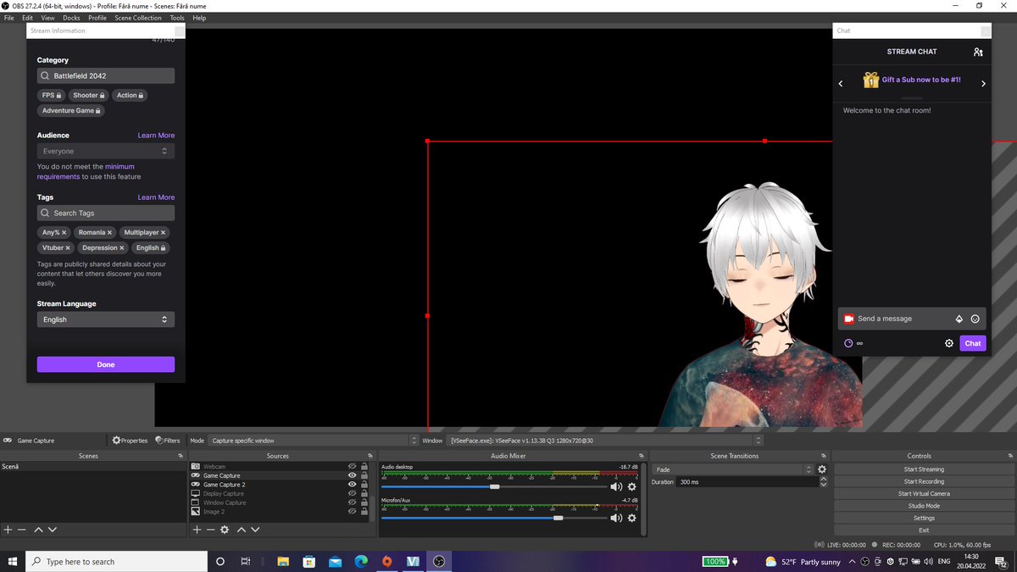Open the Window selection dropdown

tap(605, 441)
